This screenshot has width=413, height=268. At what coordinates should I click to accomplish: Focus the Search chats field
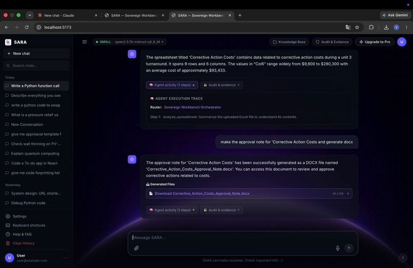(x=36, y=65)
